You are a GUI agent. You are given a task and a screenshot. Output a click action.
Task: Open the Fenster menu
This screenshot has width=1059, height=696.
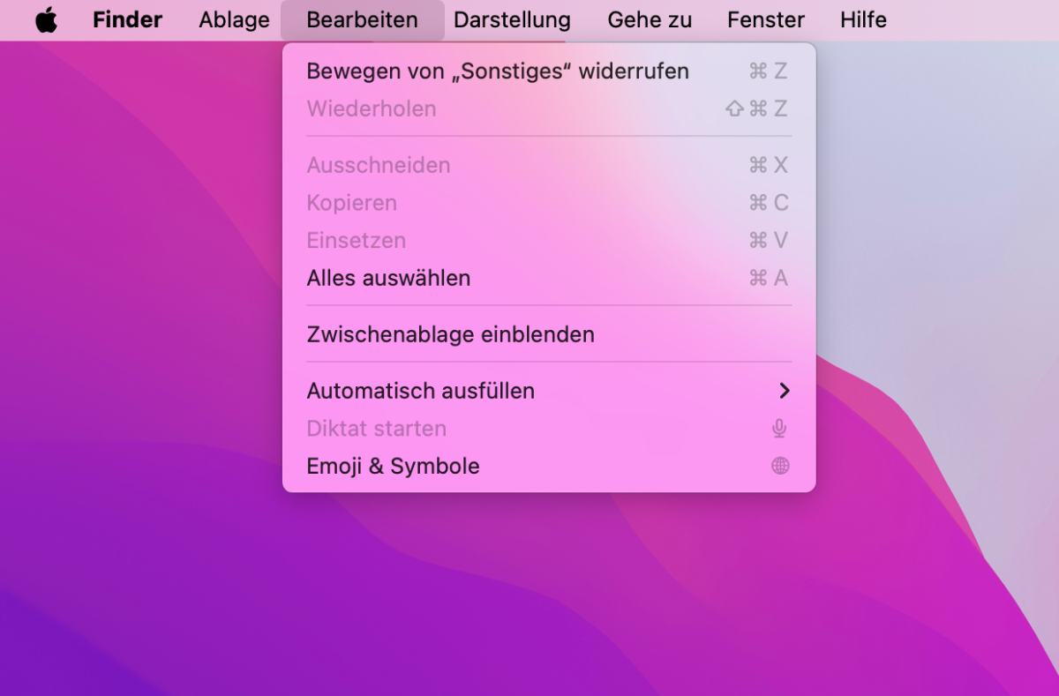[765, 19]
